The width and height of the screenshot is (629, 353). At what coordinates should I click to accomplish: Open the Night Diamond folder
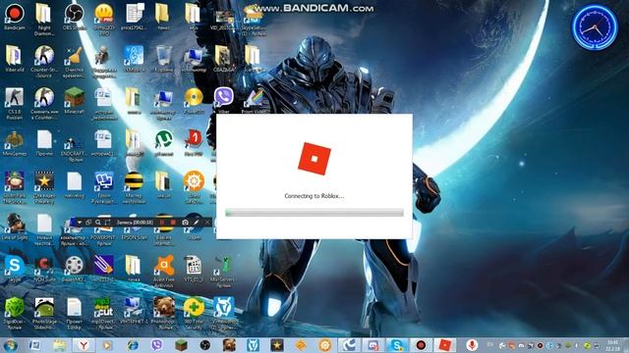pos(44,20)
